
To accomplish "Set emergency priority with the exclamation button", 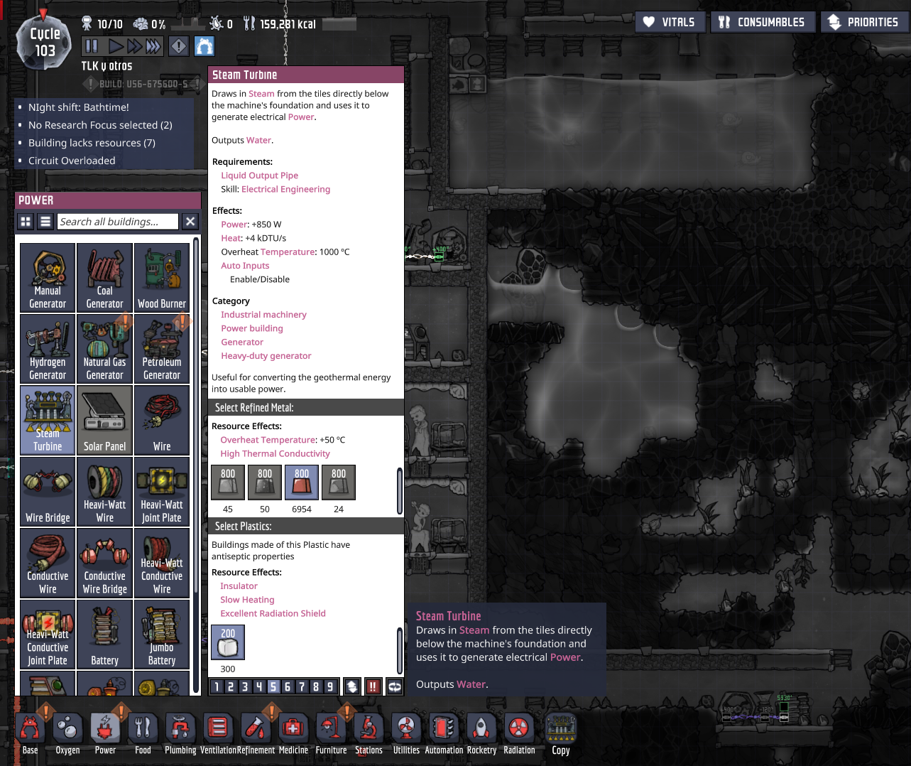I will pyautogui.click(x=373, y=686).
